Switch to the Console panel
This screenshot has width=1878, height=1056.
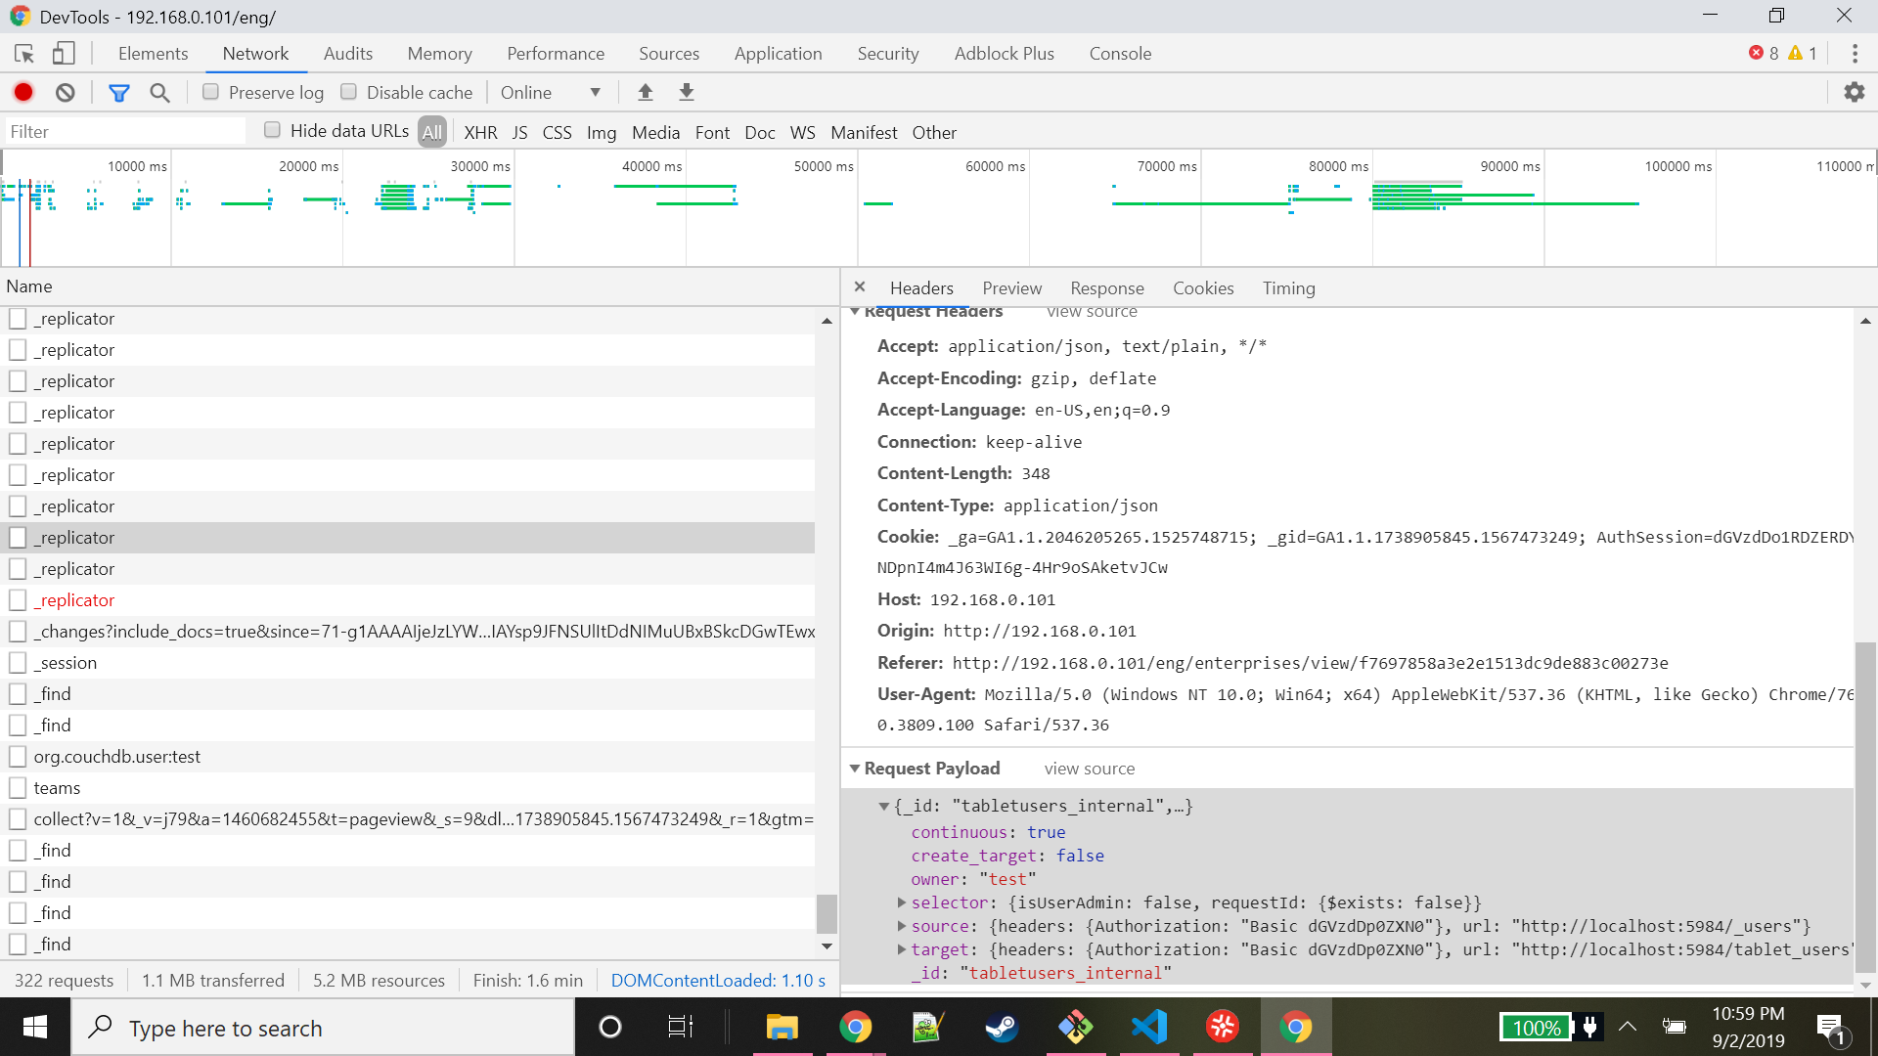pyautogui.click(x=1120, y=53)
